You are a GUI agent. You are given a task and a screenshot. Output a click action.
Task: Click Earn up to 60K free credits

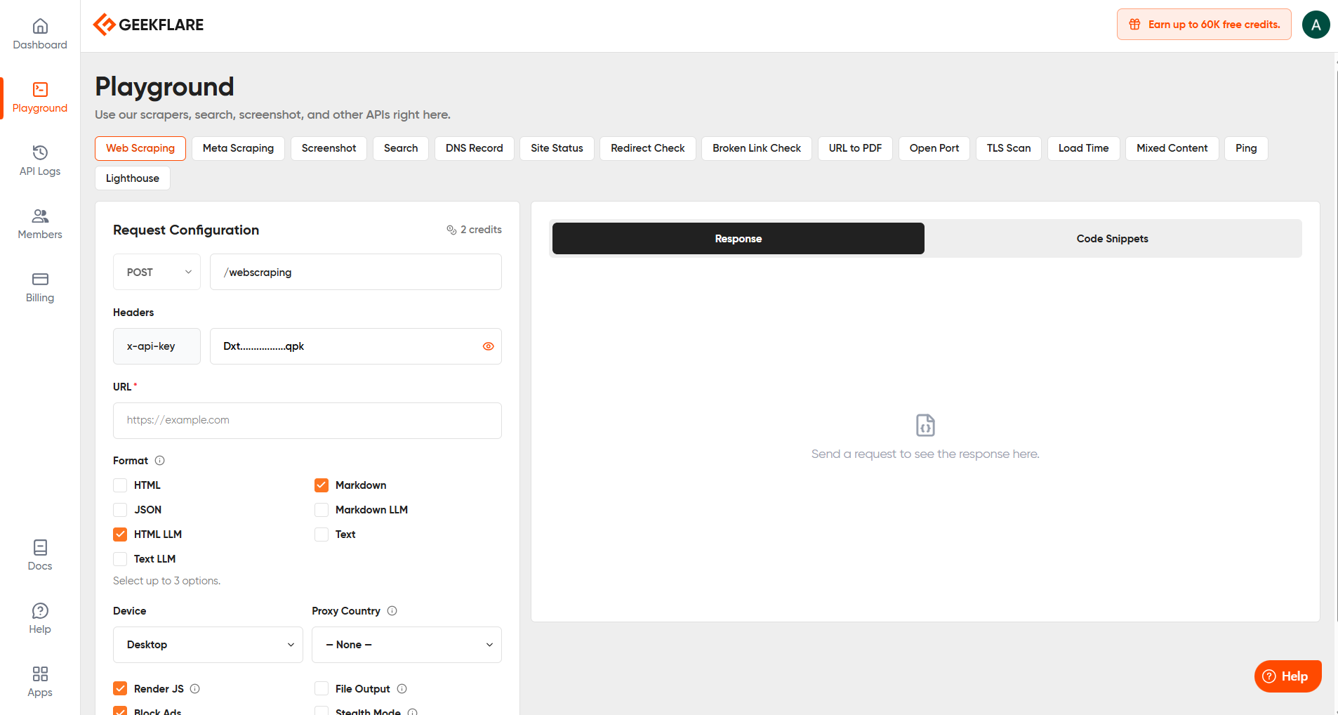1204,25
